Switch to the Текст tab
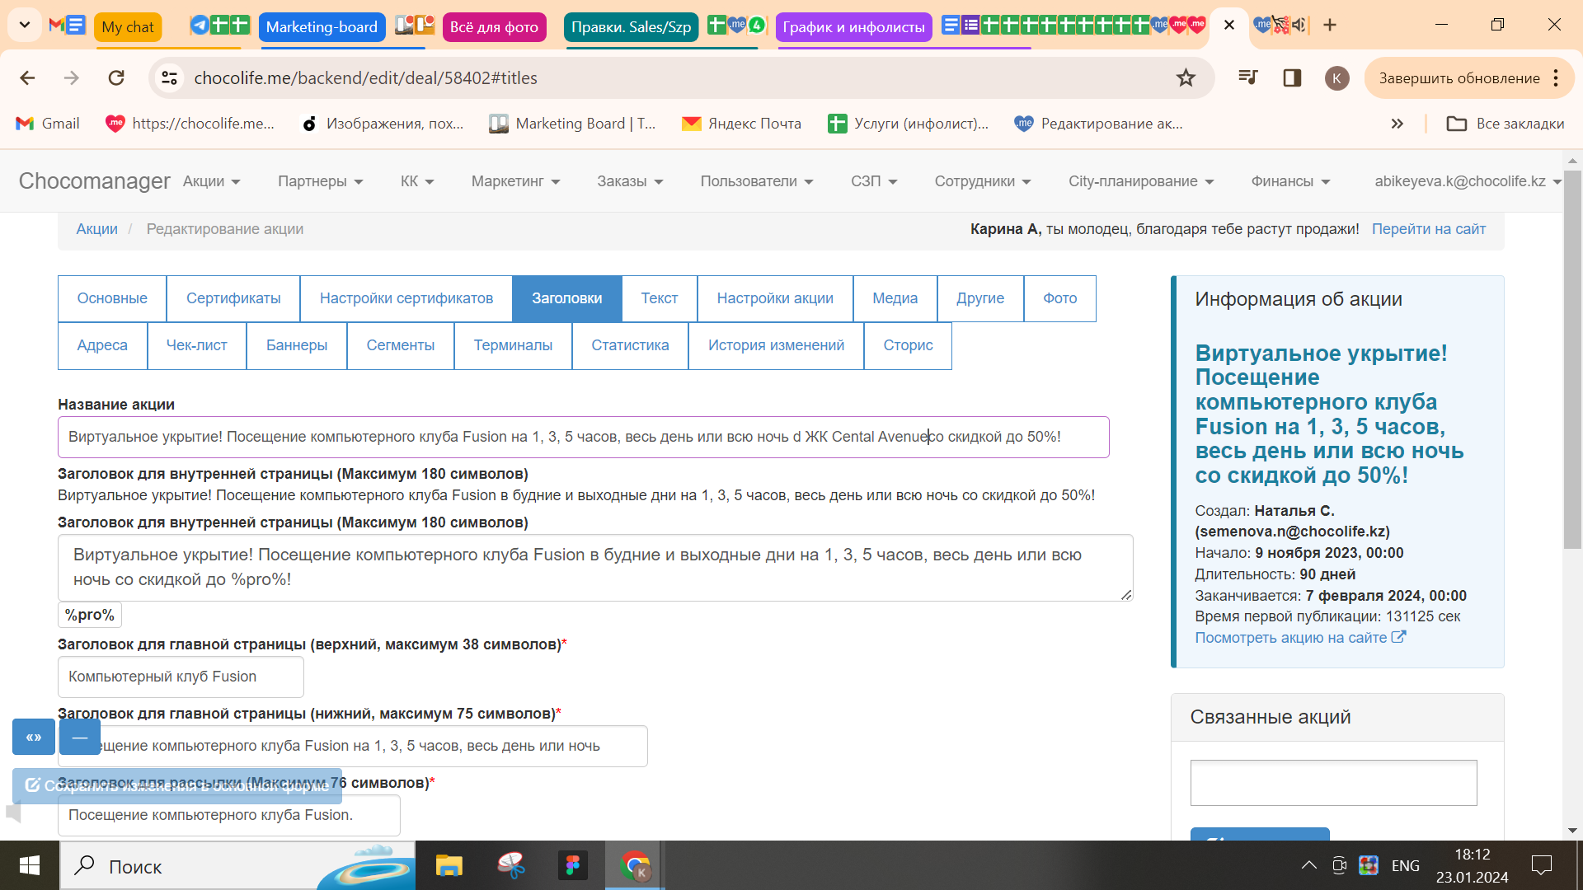 (659, 298)
